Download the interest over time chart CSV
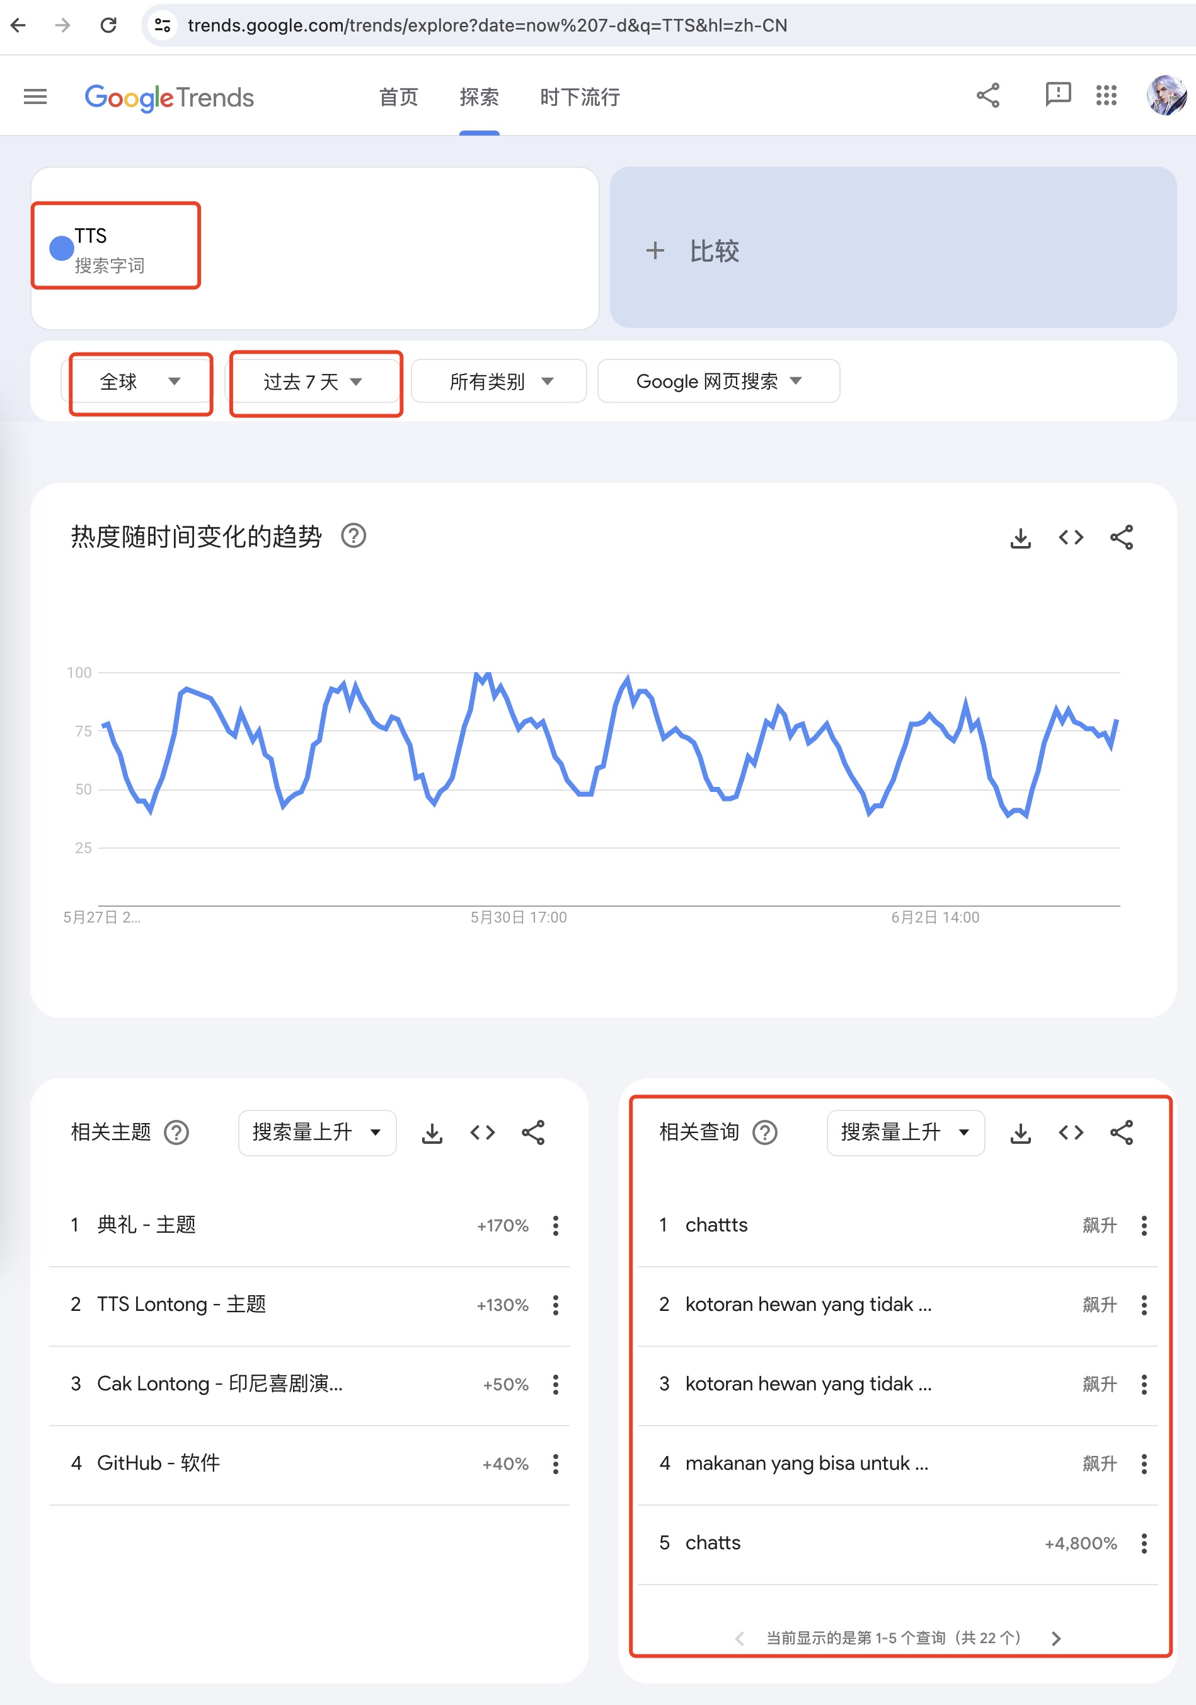 pyautogui.click(x=1020, y=538)
